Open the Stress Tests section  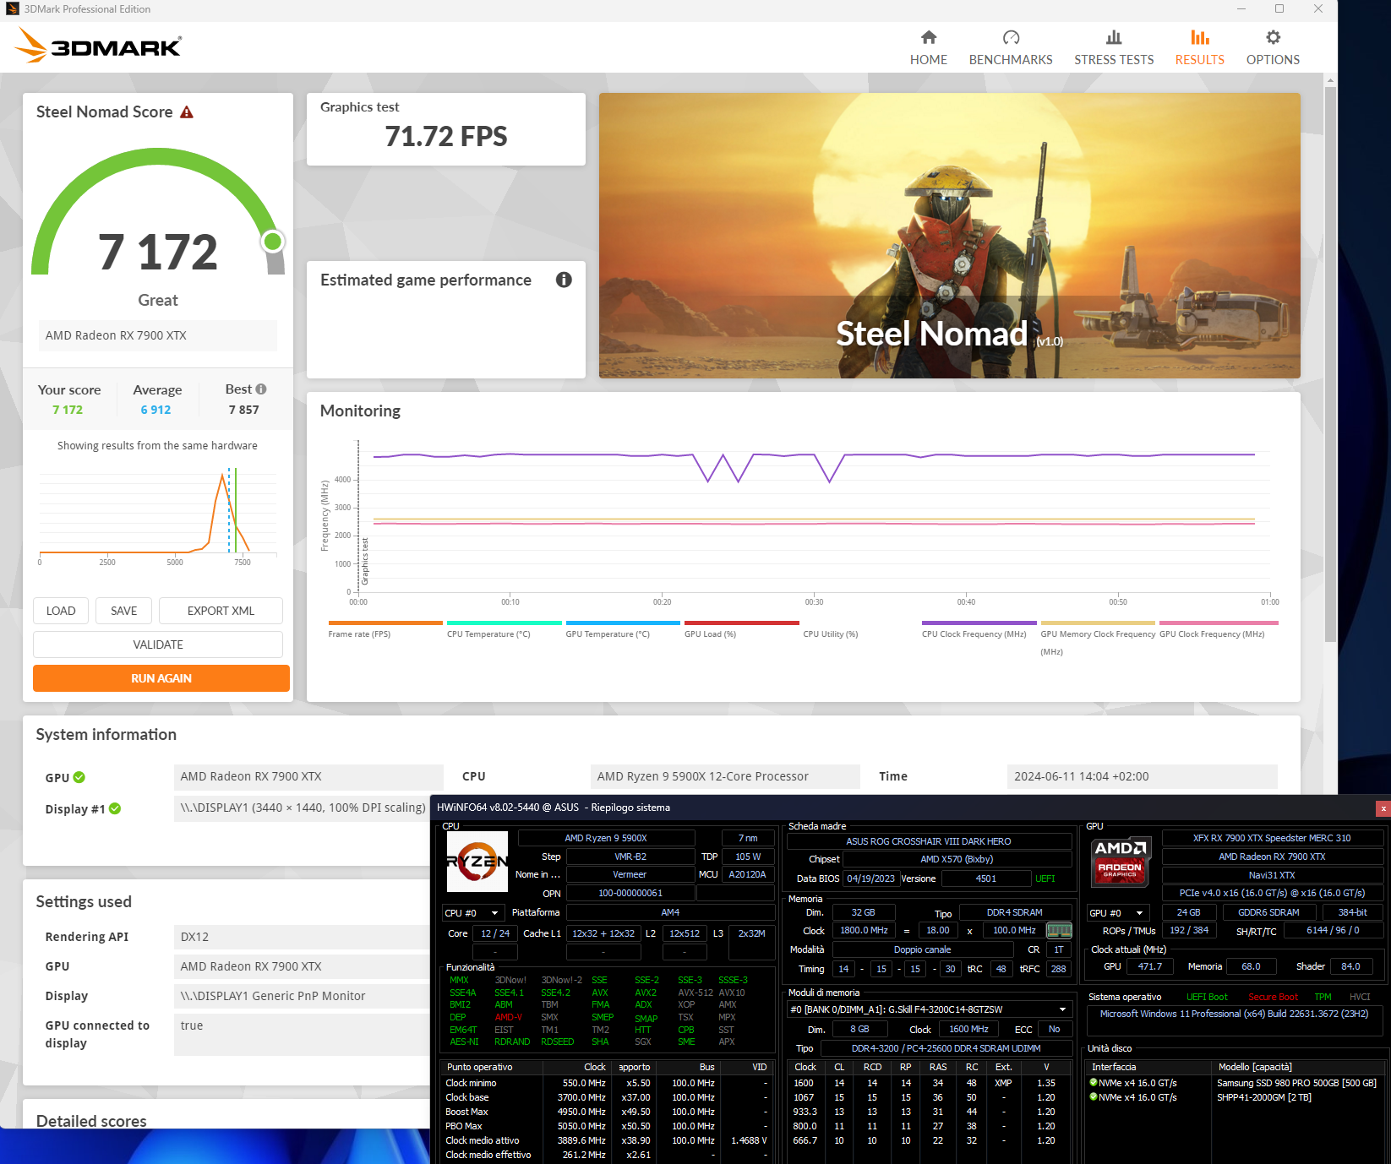(1114, 48)
